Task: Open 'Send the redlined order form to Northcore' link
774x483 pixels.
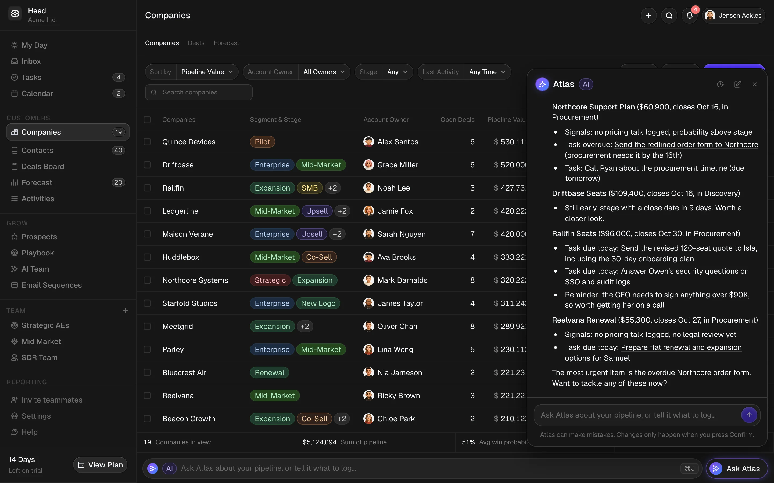Action: pyautogui.click(x=686, y=144)
